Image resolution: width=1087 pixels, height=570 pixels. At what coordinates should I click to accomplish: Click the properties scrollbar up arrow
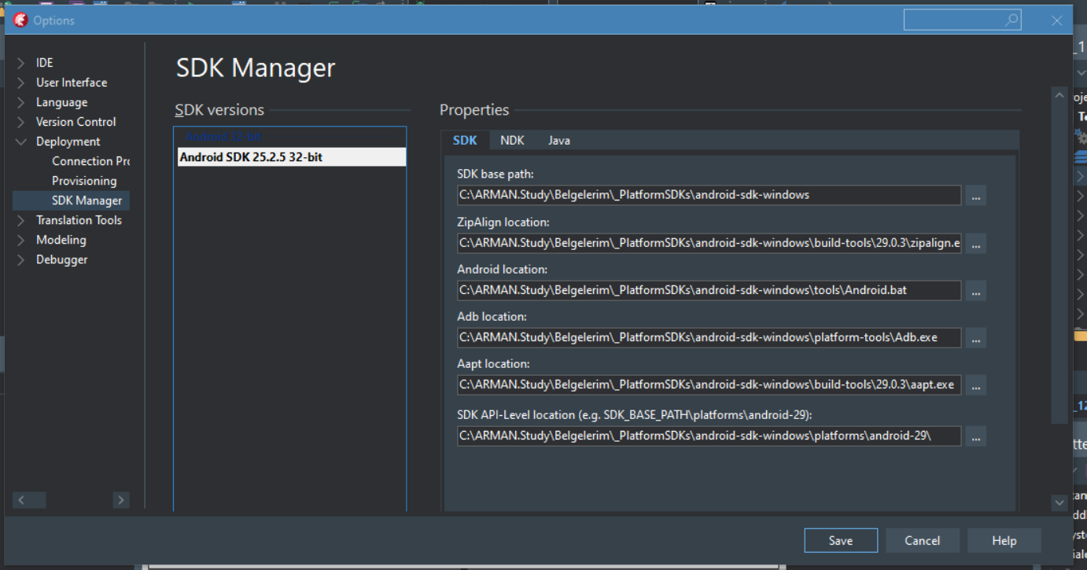(1059, 95)
